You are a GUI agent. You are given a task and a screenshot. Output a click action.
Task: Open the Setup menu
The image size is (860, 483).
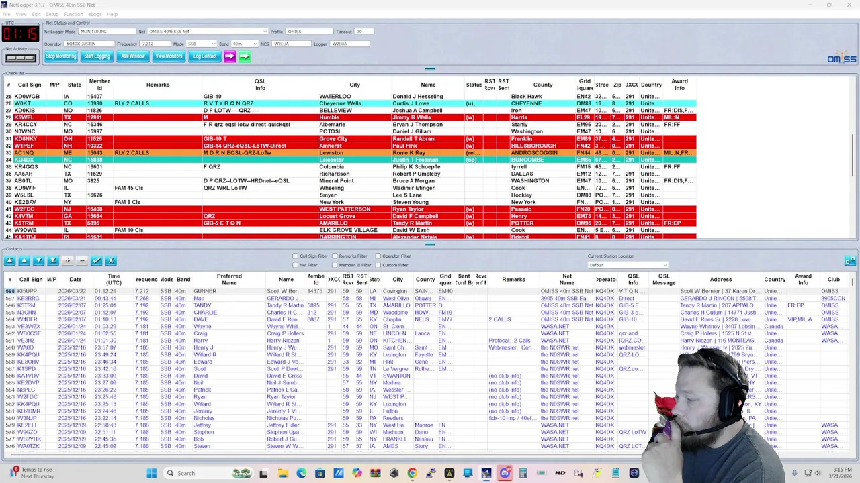click(52, 14)
